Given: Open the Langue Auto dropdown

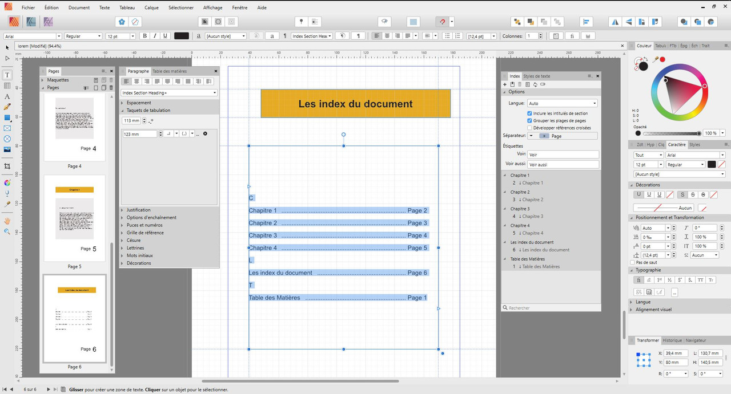Looking at the screenshot, I should pyautogui.click(x=563, y=103).
